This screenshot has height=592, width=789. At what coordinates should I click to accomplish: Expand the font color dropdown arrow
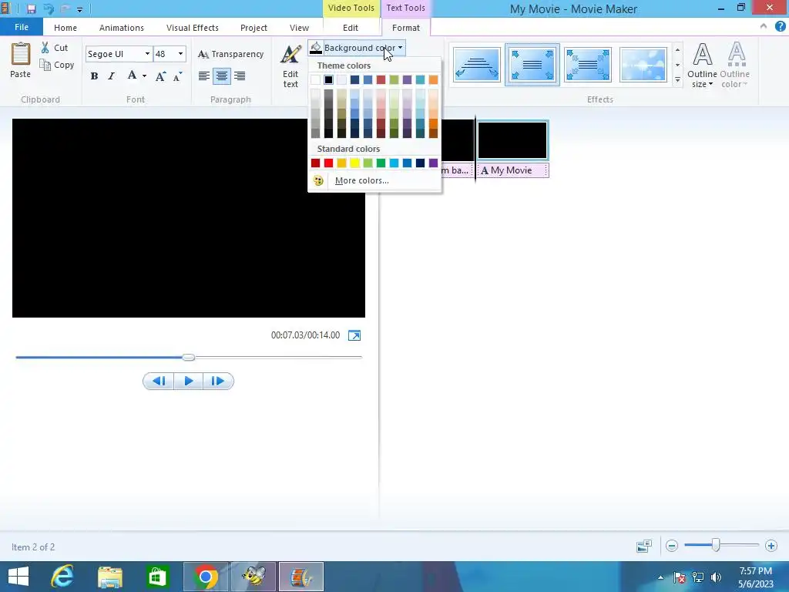(144, 76)
